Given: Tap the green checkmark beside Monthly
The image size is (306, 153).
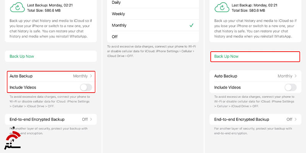Looking at the screenshot, I should (x=192, y=25).
